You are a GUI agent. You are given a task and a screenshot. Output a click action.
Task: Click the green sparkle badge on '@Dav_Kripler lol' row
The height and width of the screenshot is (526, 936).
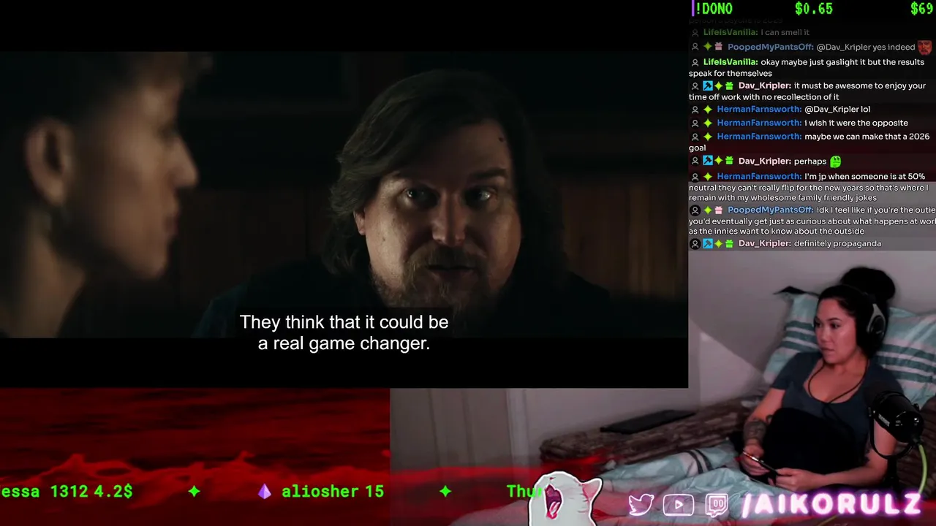tap(708, 110)
